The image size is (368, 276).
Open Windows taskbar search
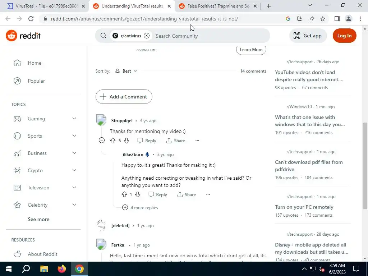(x=26, y=269)
